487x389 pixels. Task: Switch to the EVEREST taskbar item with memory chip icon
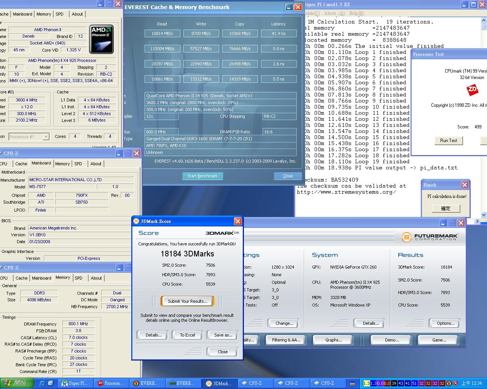pos(182,383)
